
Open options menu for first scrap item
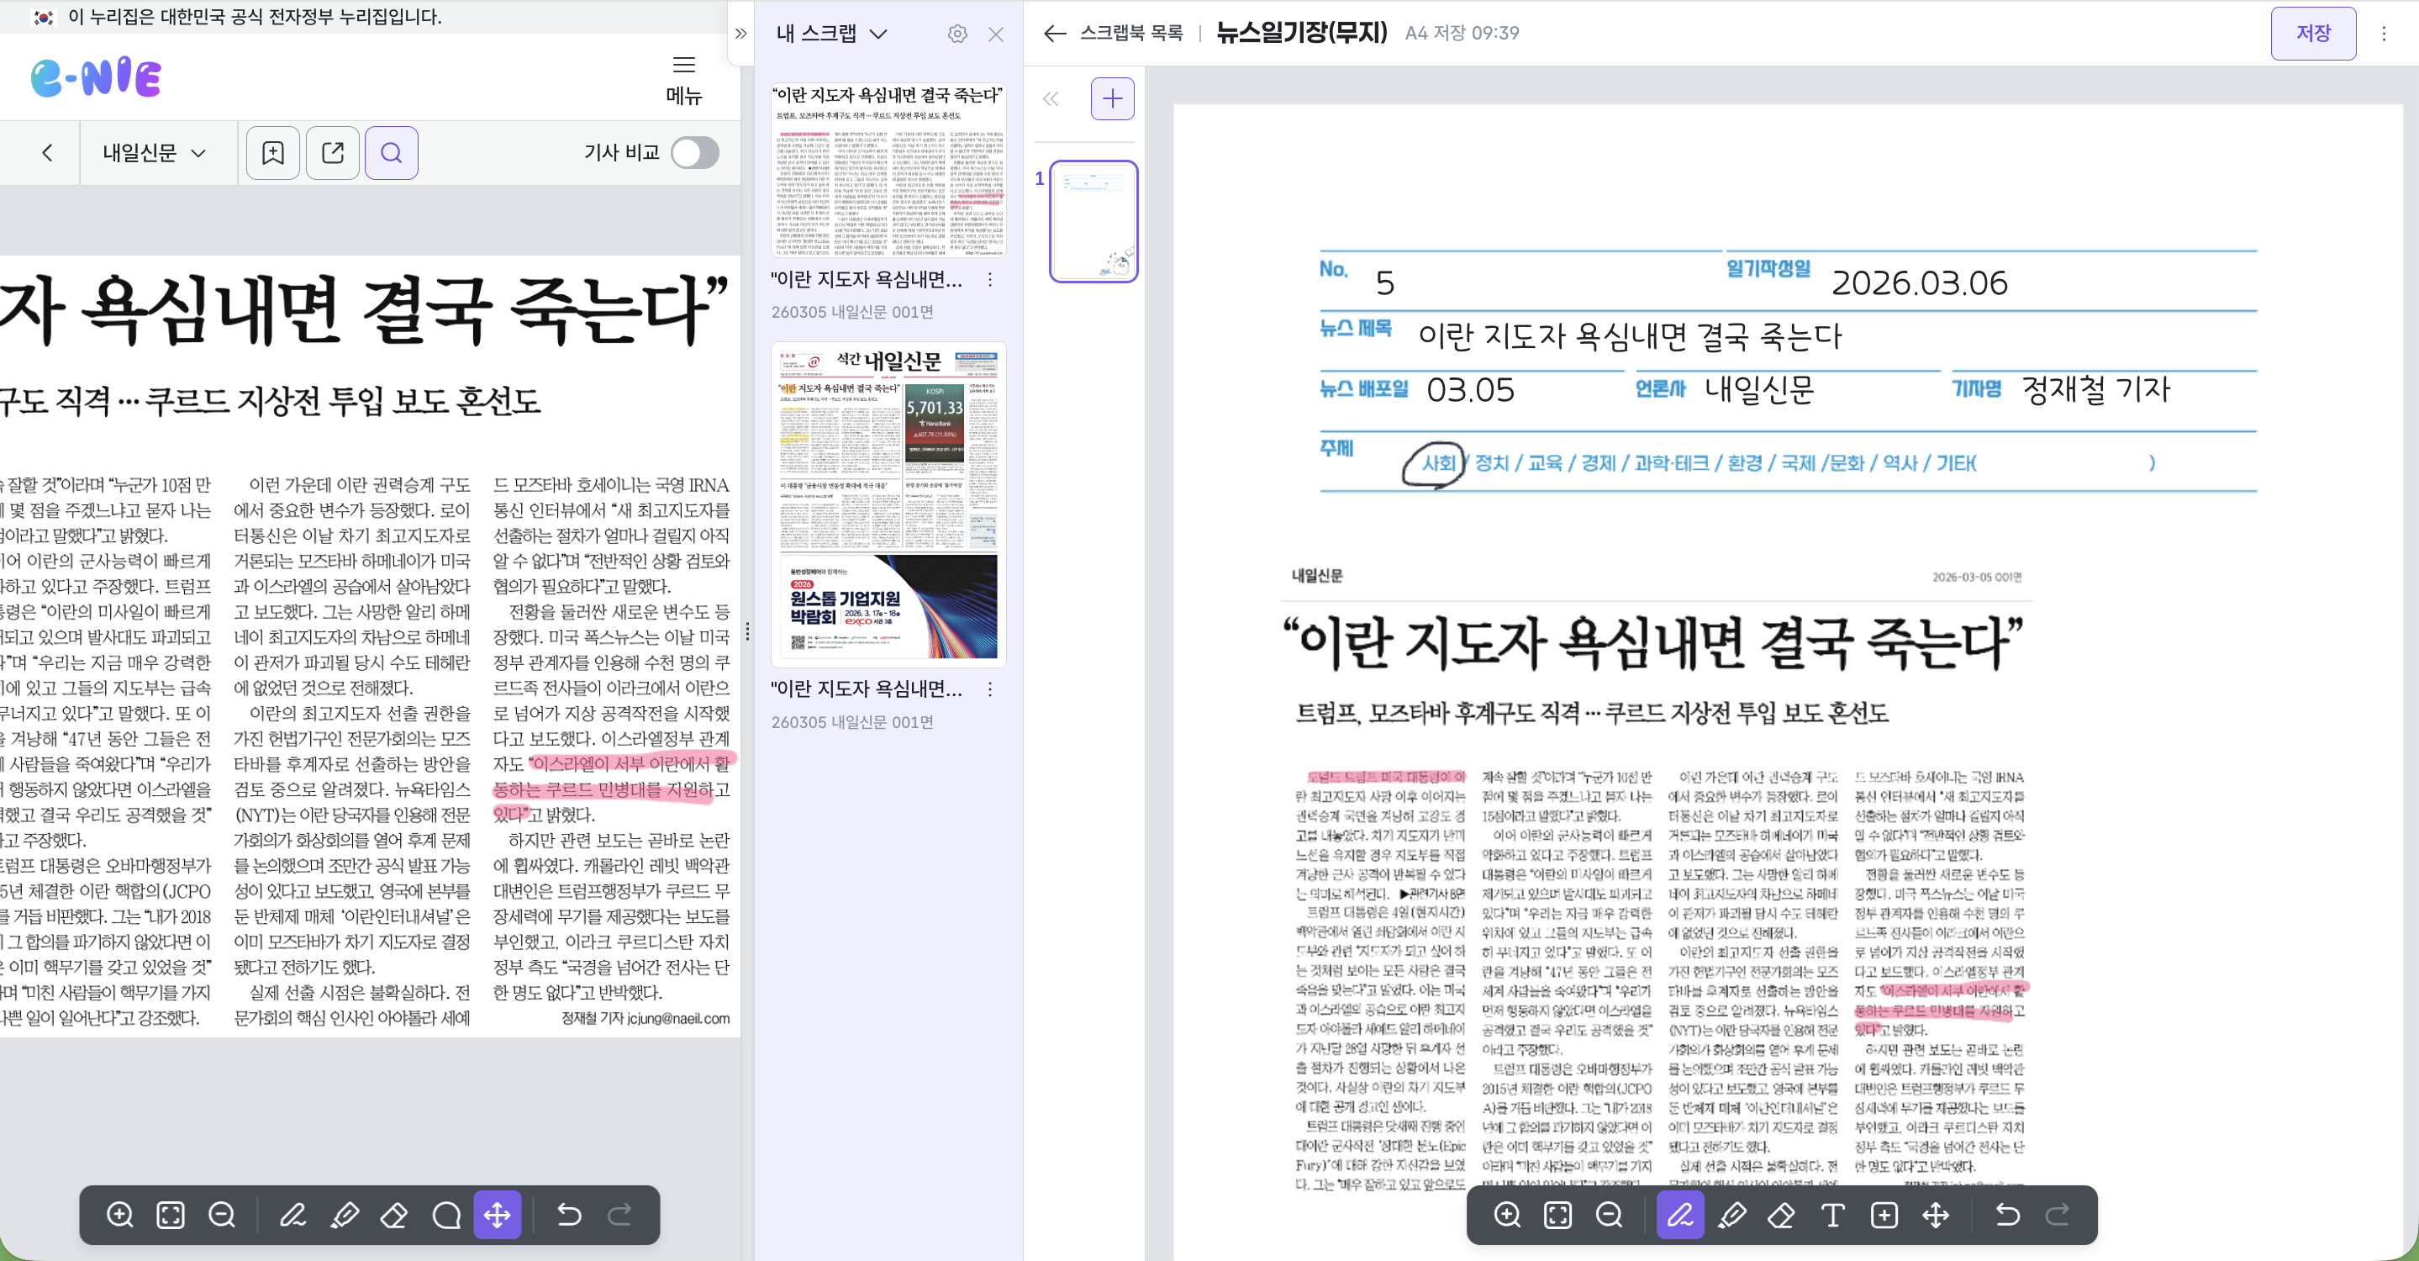tap(990, 280)
